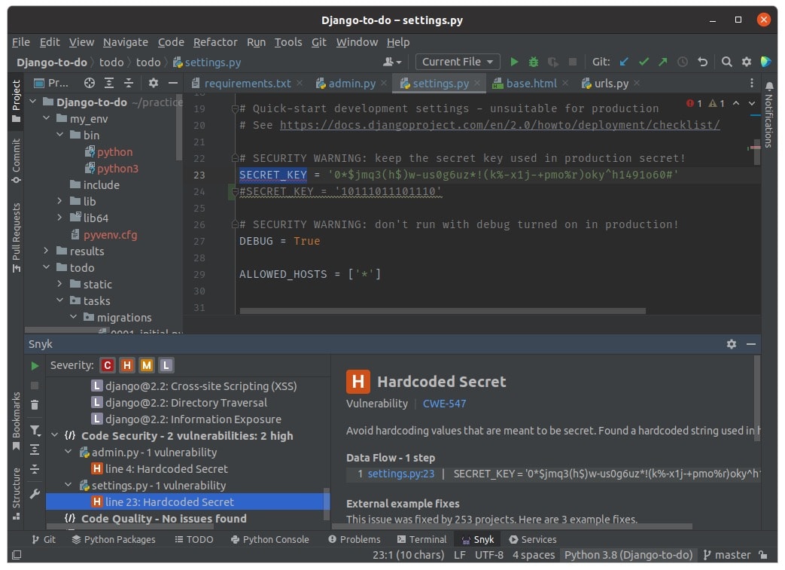Screen dimensions: 785x570
Task: Open Snyk tree filter funnel icon
Action: click(35, 430)
